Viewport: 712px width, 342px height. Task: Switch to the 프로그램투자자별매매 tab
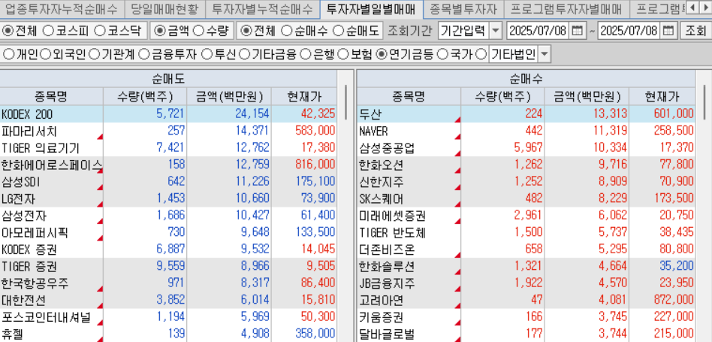566,8
